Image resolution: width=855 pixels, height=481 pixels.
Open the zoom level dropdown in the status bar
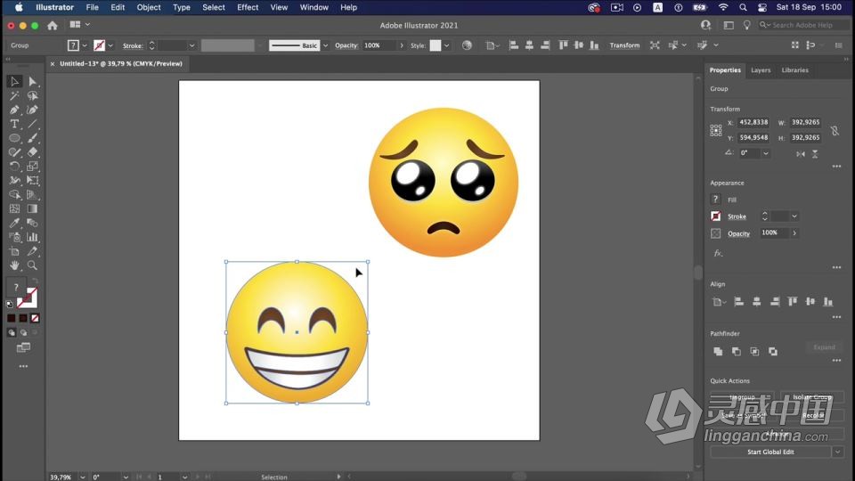coord(82,477)
